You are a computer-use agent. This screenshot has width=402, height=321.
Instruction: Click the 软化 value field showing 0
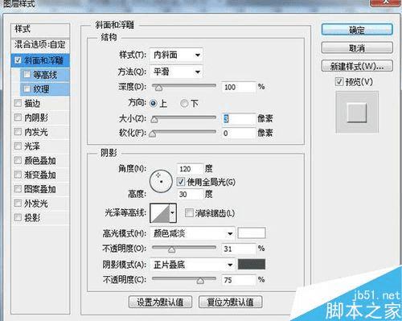pyautogui.click(x=239, y=133)
